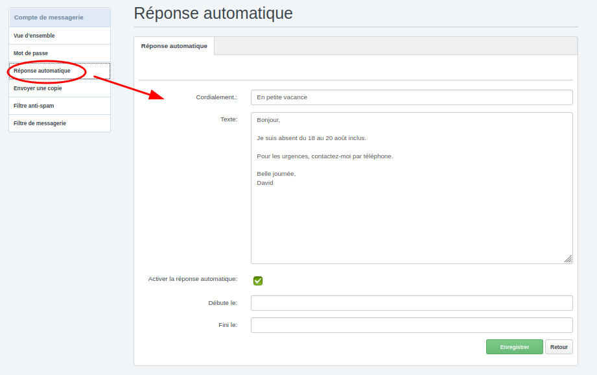
Task: Uncheck the Activer la réponse automatique checkbox
Action: click(258, 281)
